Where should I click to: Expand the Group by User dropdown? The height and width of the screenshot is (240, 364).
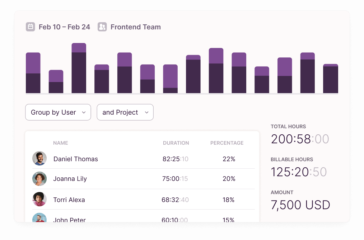(x=58, y=112)
